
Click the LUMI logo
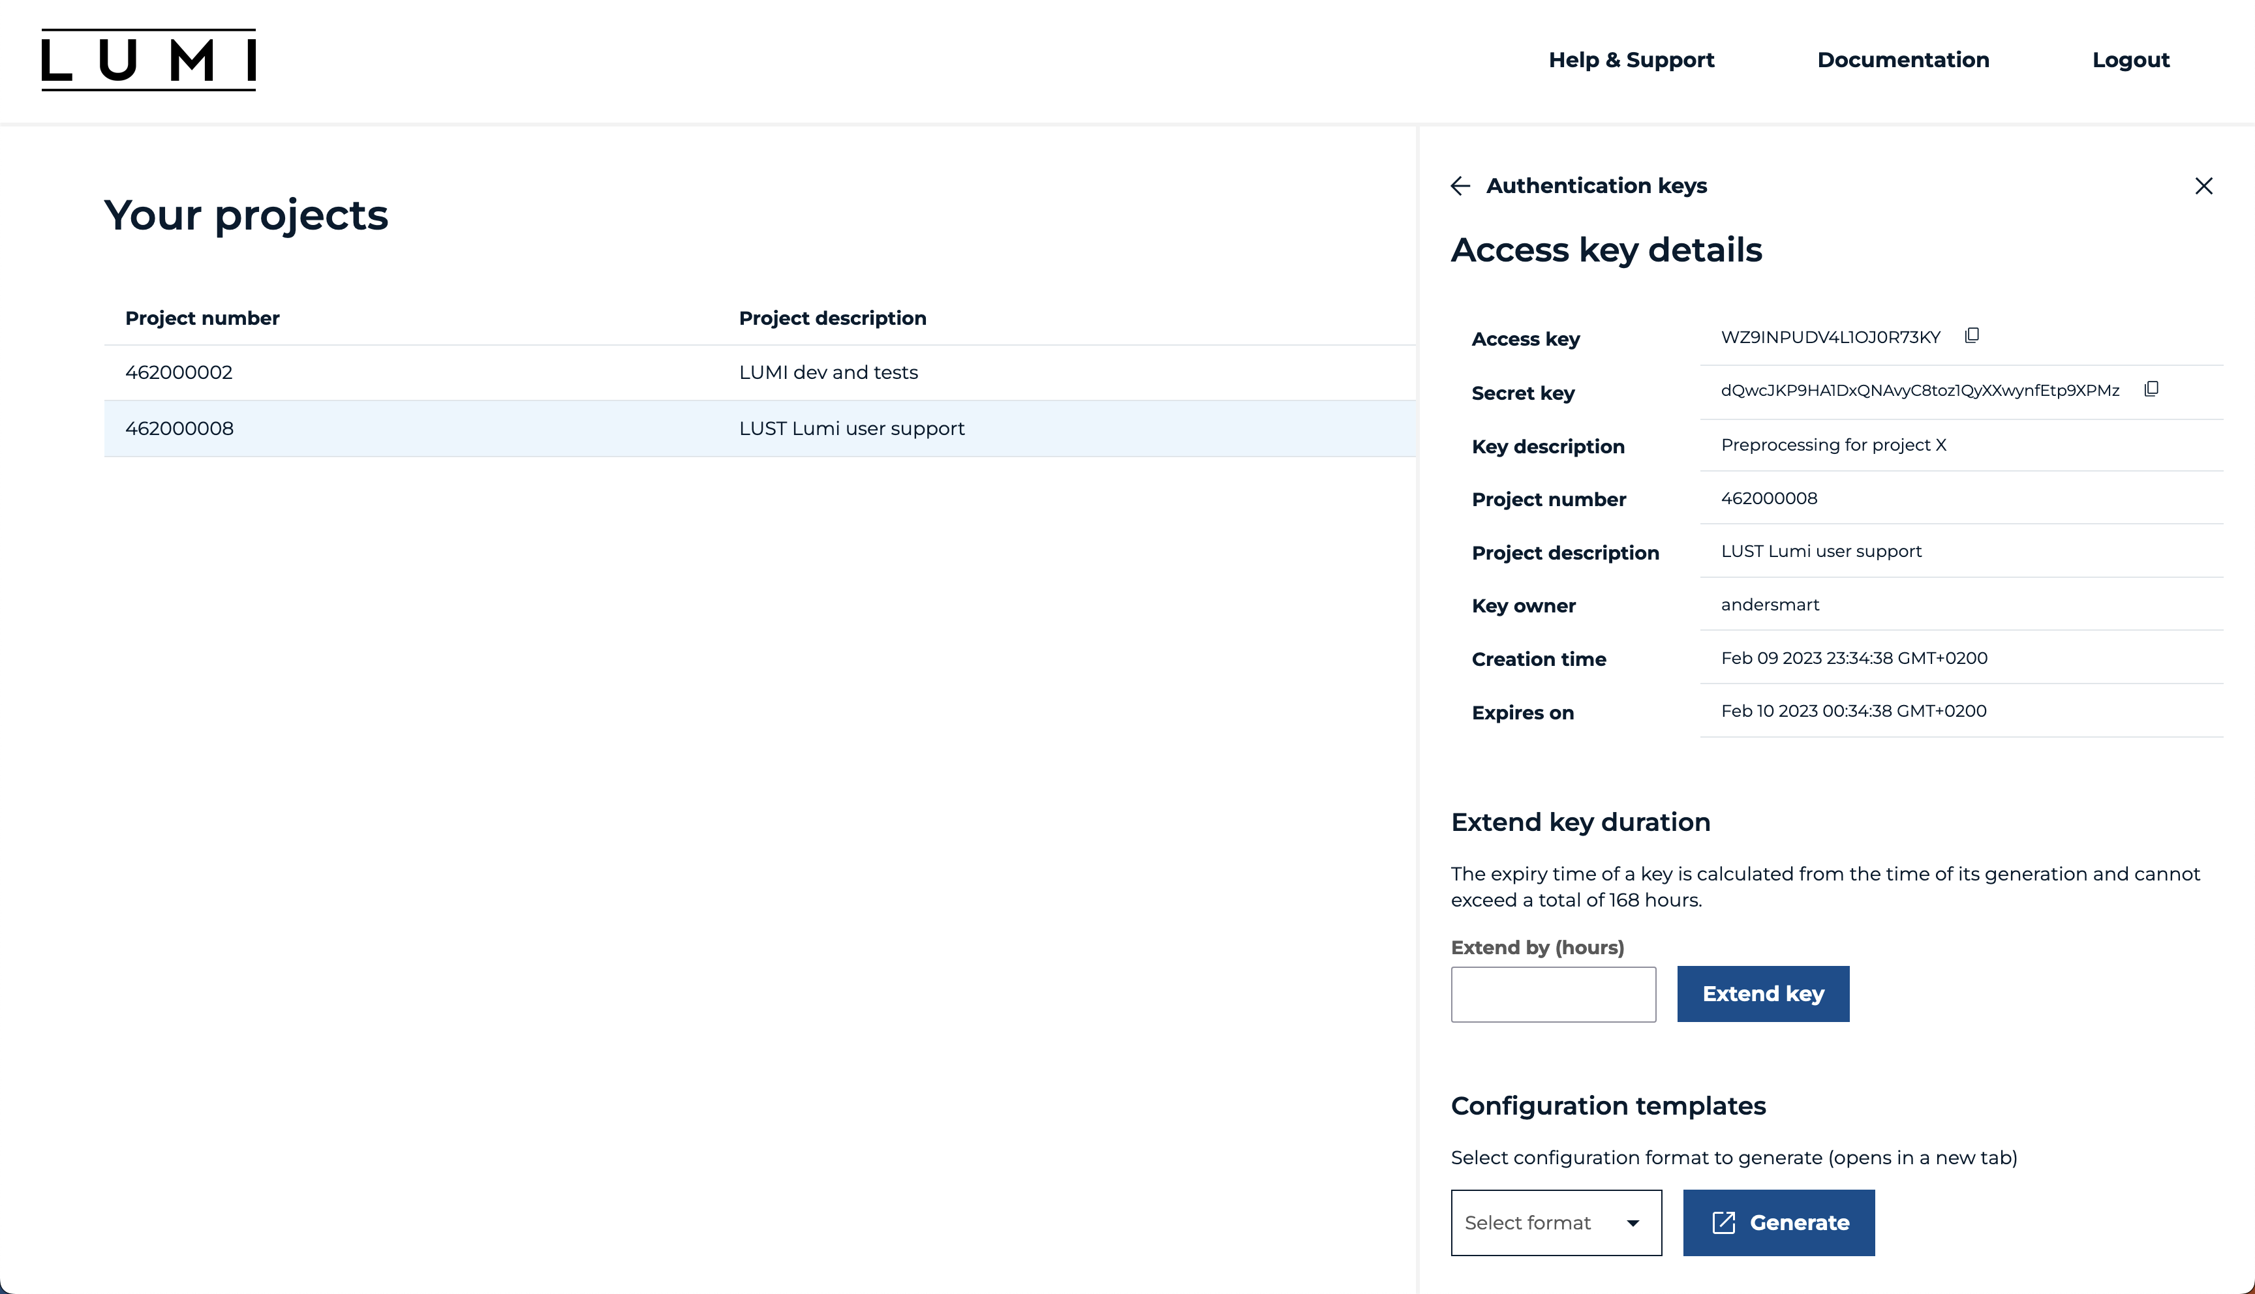click(x=147, y=59)
